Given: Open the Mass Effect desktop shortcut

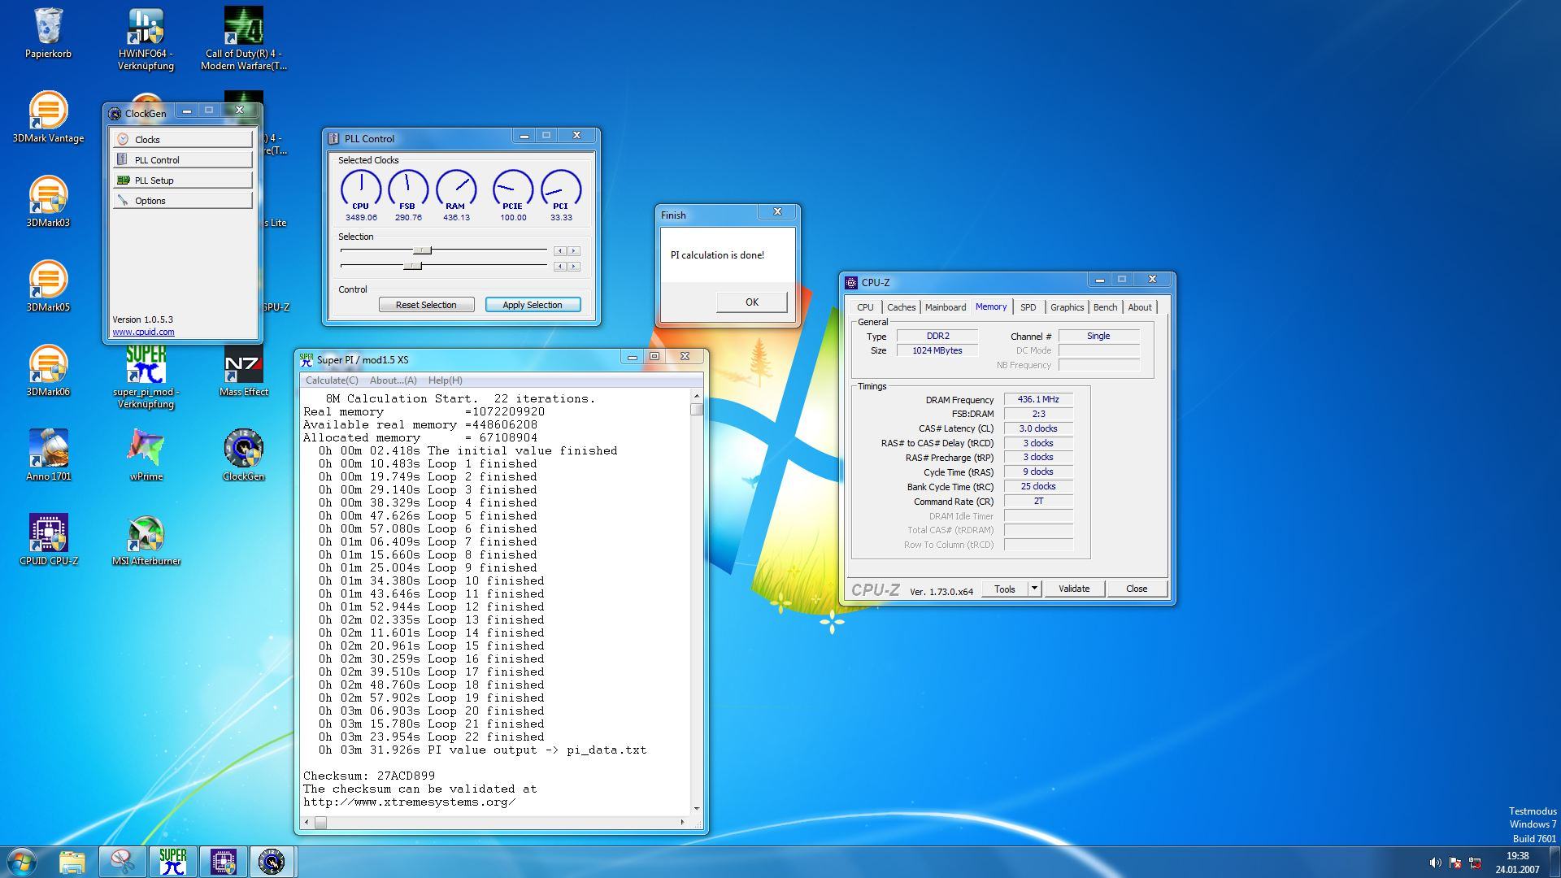Looking at the screenshot, I should pos(243,365).
